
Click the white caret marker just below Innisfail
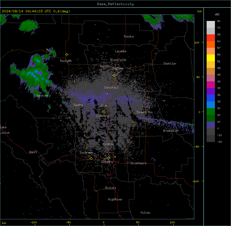(107, 93)
